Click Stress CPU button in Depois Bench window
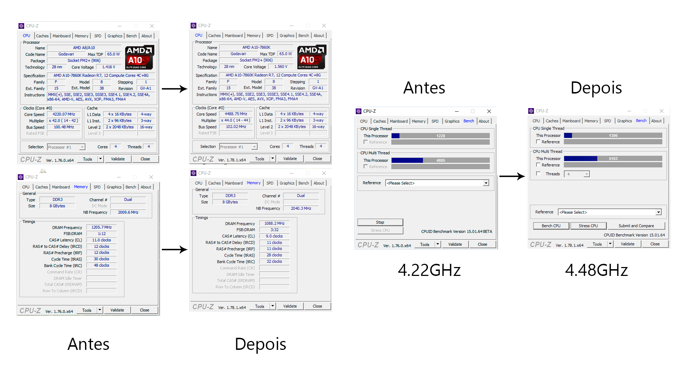The width and height of the screenshot is (683, 384). 588,226
